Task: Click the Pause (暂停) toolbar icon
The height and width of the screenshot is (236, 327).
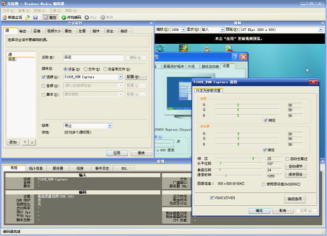Action: (x=103, y=18)
